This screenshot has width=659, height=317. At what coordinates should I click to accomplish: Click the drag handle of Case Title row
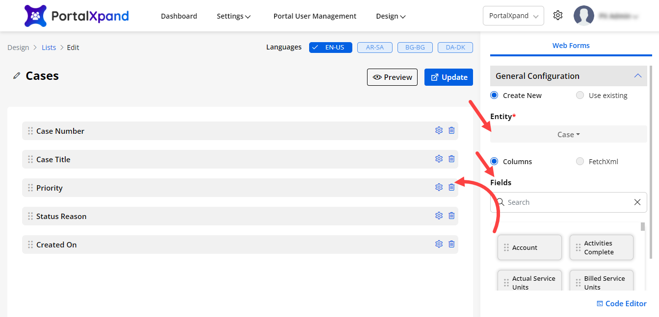(x=30, y=159)
